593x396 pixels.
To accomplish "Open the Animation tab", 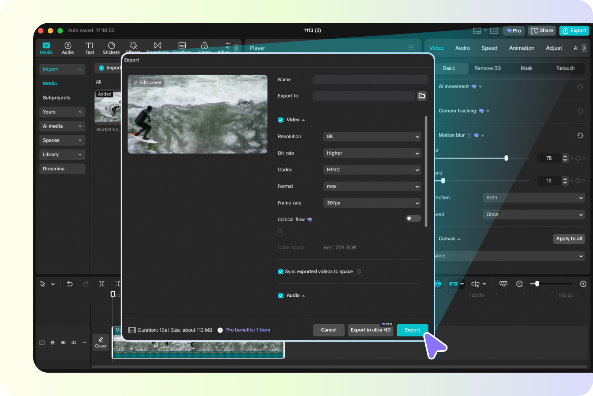I will 521,48.
